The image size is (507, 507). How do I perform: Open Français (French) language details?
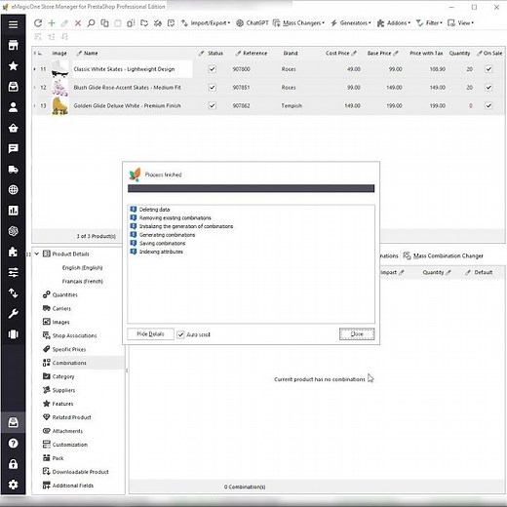[82, 281]
